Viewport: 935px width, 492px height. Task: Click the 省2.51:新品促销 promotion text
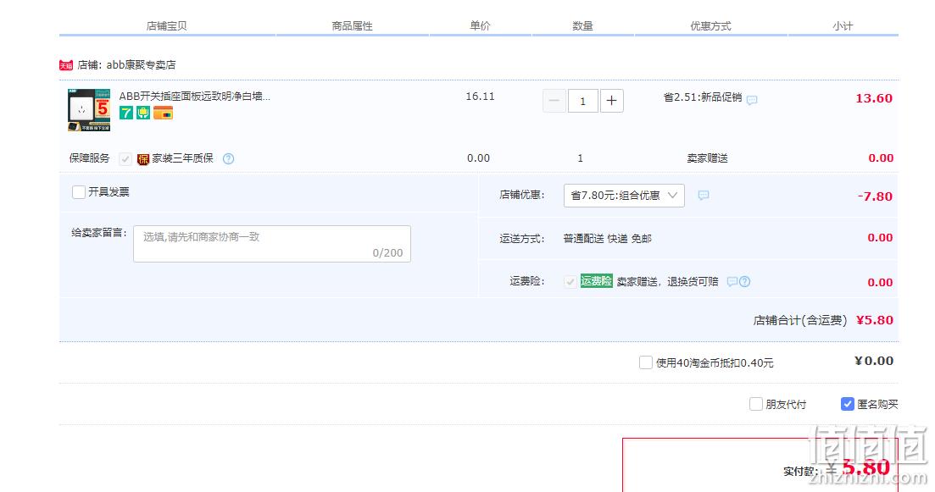[x=703, y=97]
